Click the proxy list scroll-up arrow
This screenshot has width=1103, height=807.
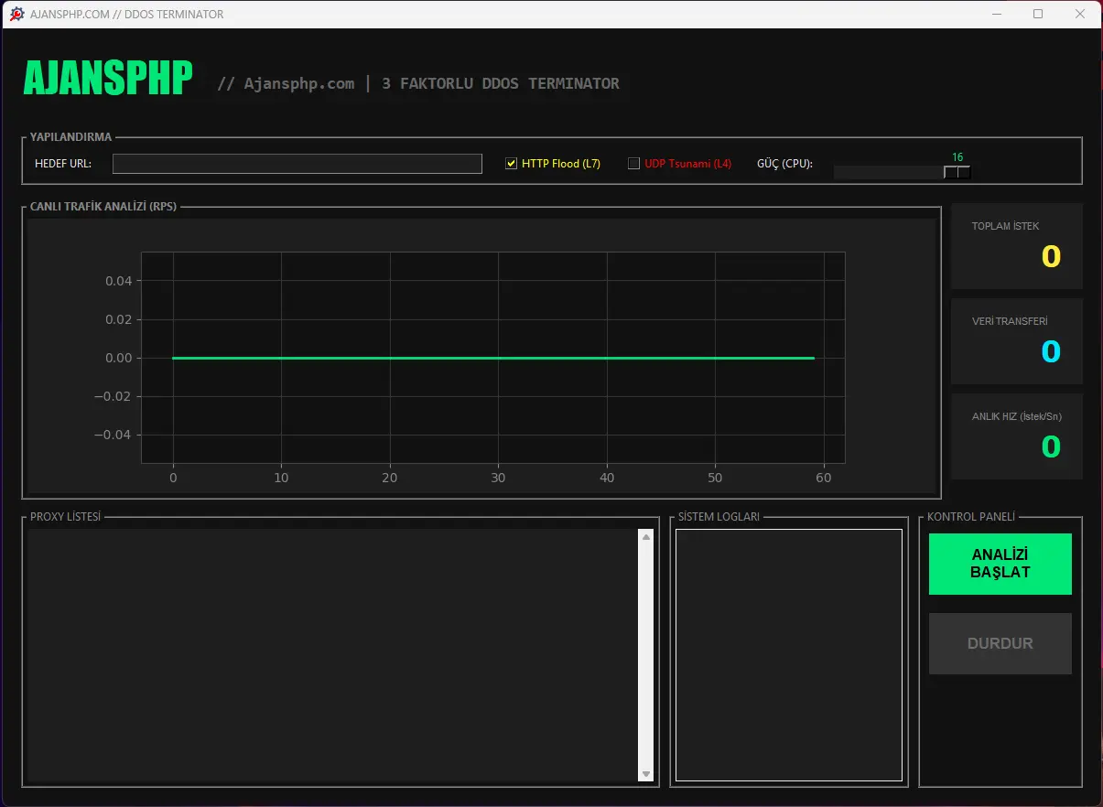tap(646, 538)
